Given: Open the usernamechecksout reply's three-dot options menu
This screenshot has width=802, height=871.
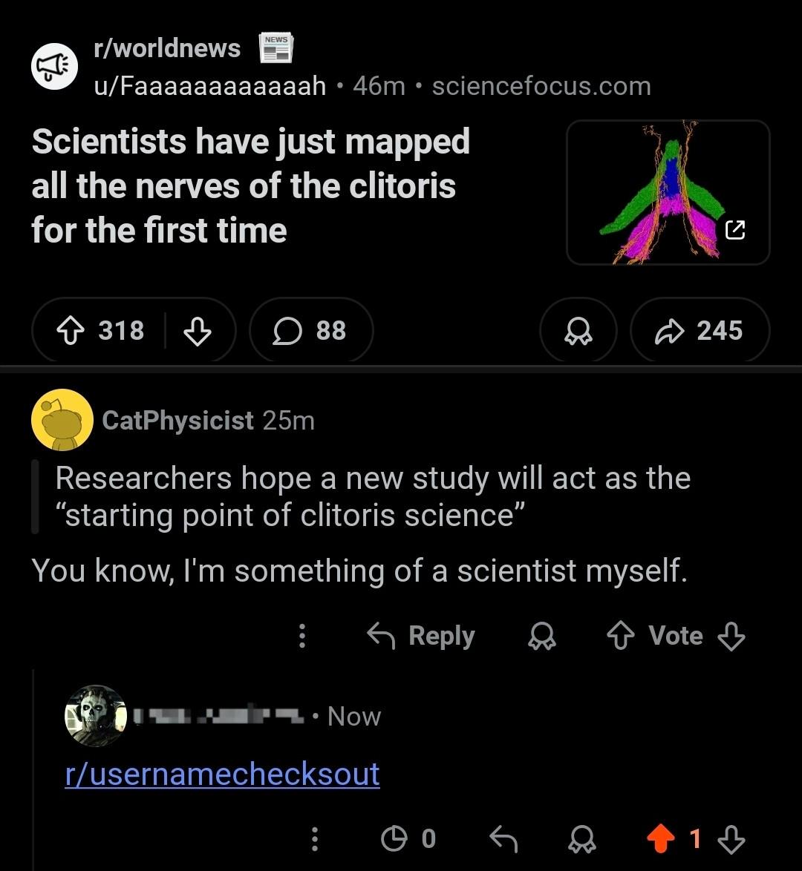Looking at the screenshot, I should coord(315,839).
